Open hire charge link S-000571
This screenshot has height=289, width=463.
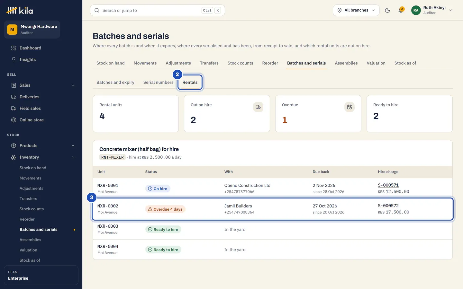click(388, 185)
